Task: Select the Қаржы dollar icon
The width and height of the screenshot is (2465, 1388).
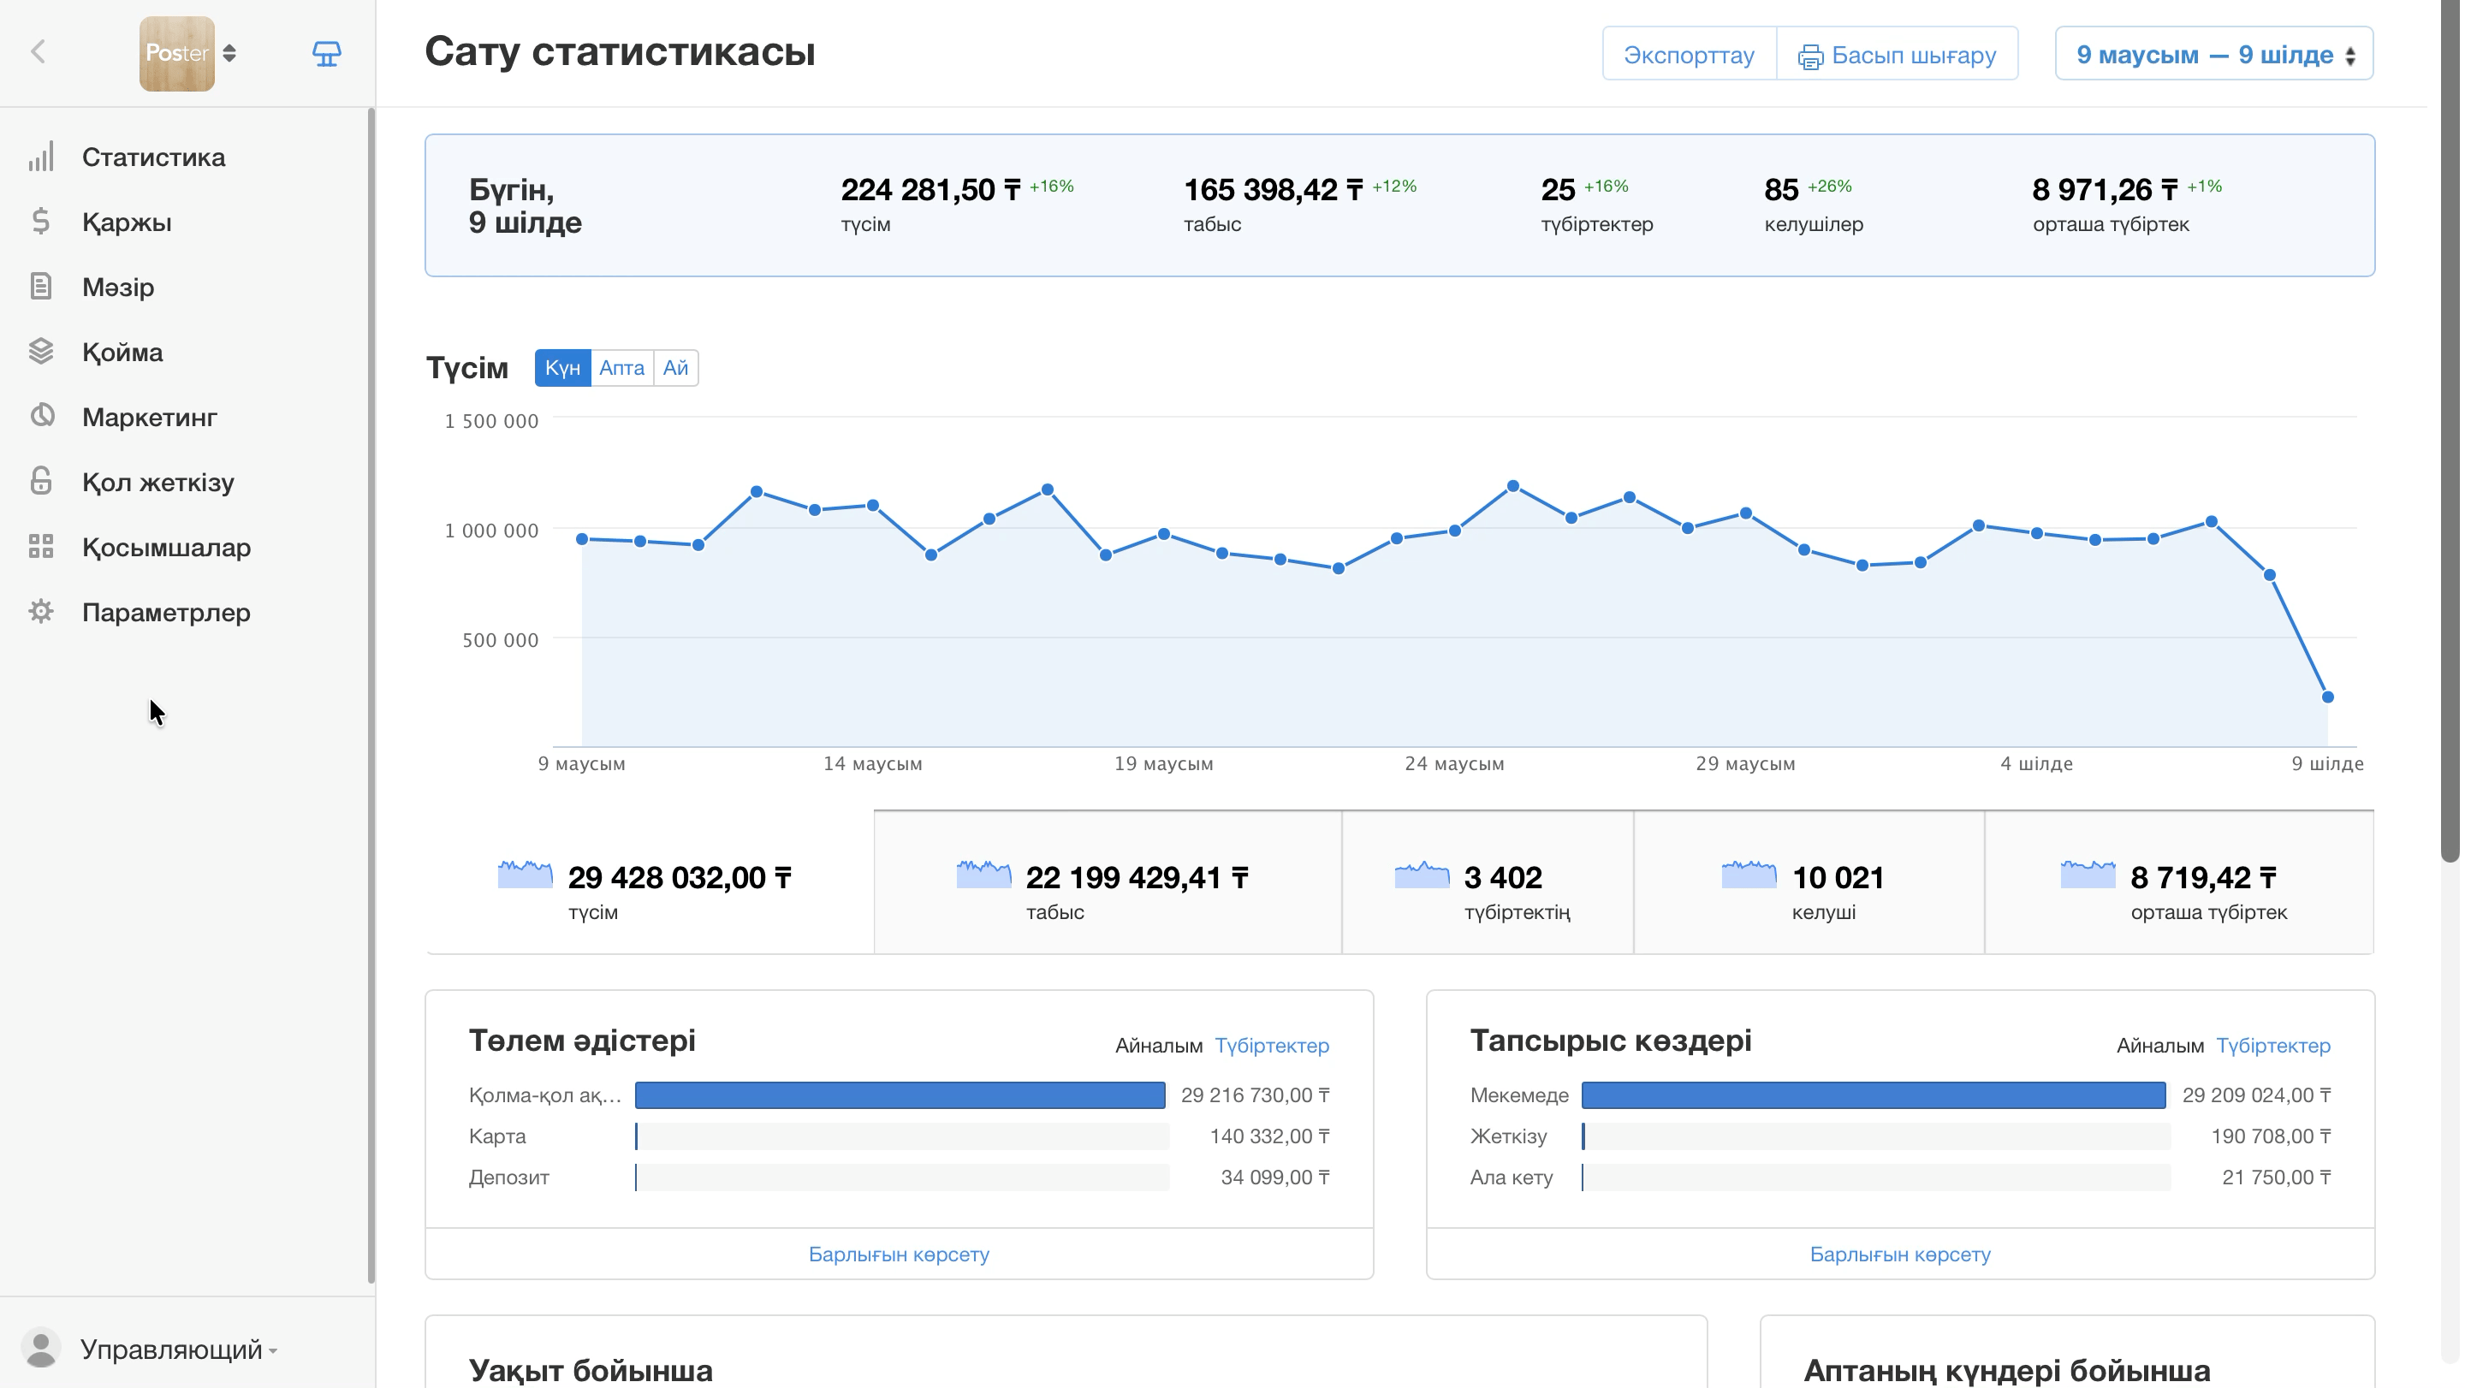Action: click(x=41, y=222)
